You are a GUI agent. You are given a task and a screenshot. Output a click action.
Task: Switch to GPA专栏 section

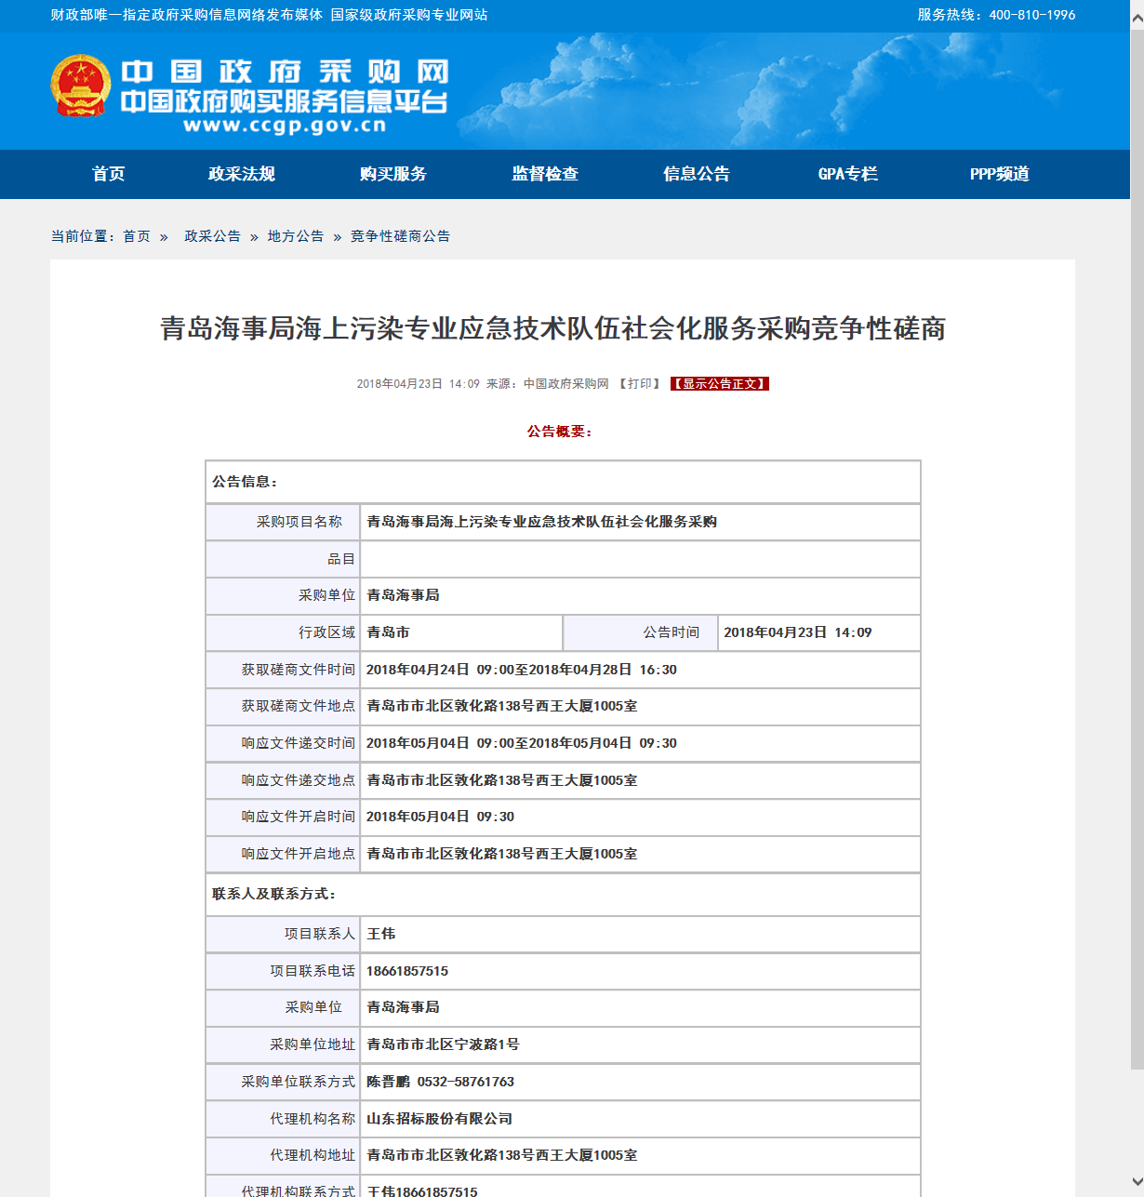[848, 174]
